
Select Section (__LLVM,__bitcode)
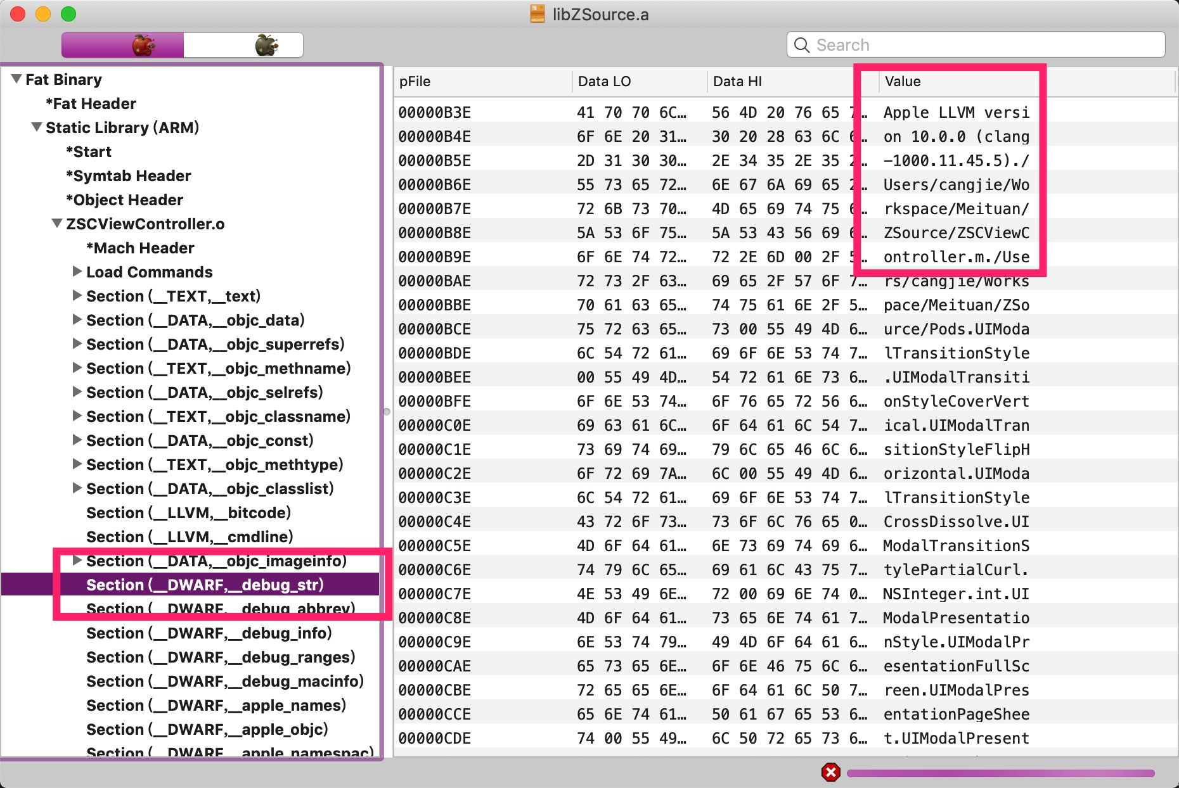point(188,512)
